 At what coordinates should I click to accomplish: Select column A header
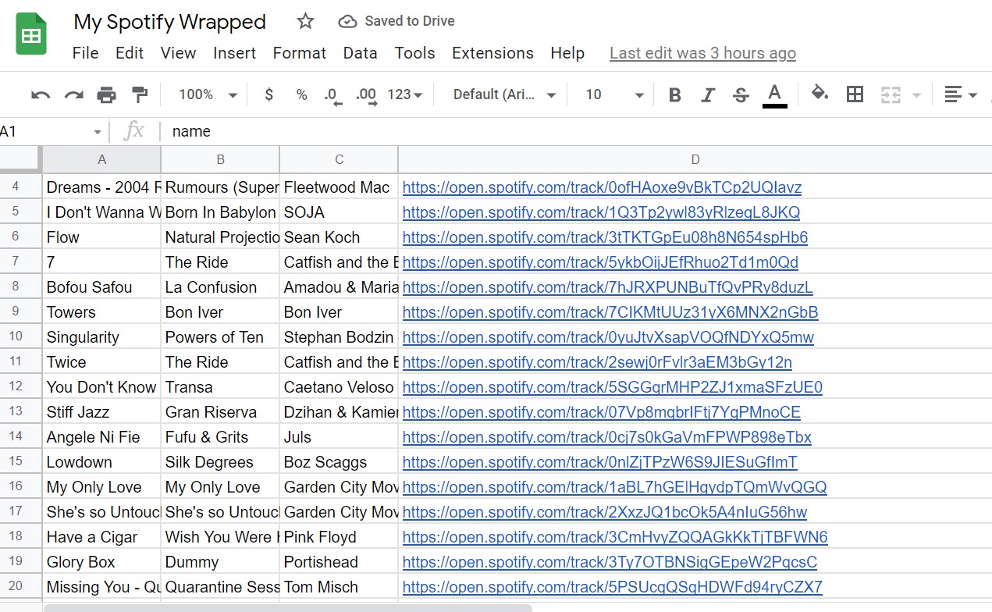[101, 159]
